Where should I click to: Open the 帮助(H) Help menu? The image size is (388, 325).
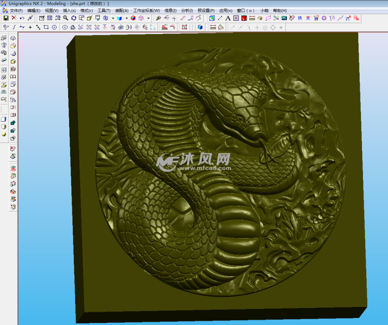coord(280,10)
